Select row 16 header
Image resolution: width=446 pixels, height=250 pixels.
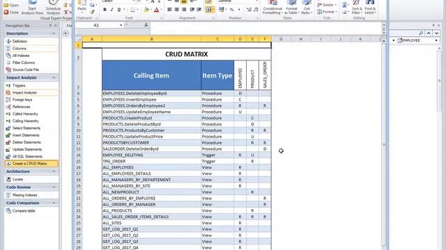[79, 167]
